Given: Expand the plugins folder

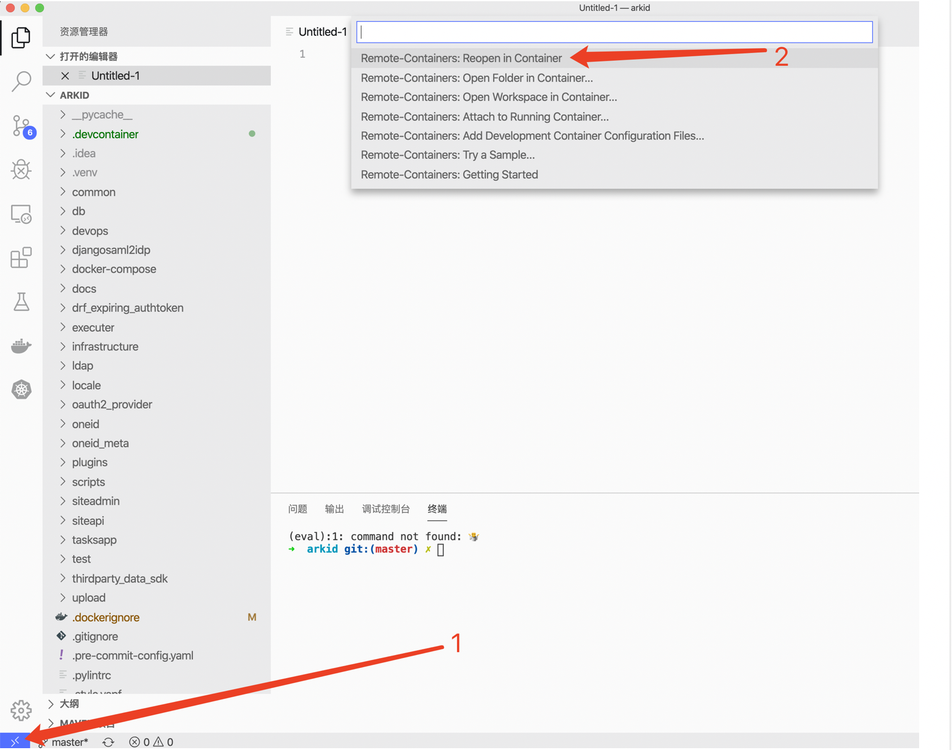Looking at the screenshot, I should coord(156,463).
